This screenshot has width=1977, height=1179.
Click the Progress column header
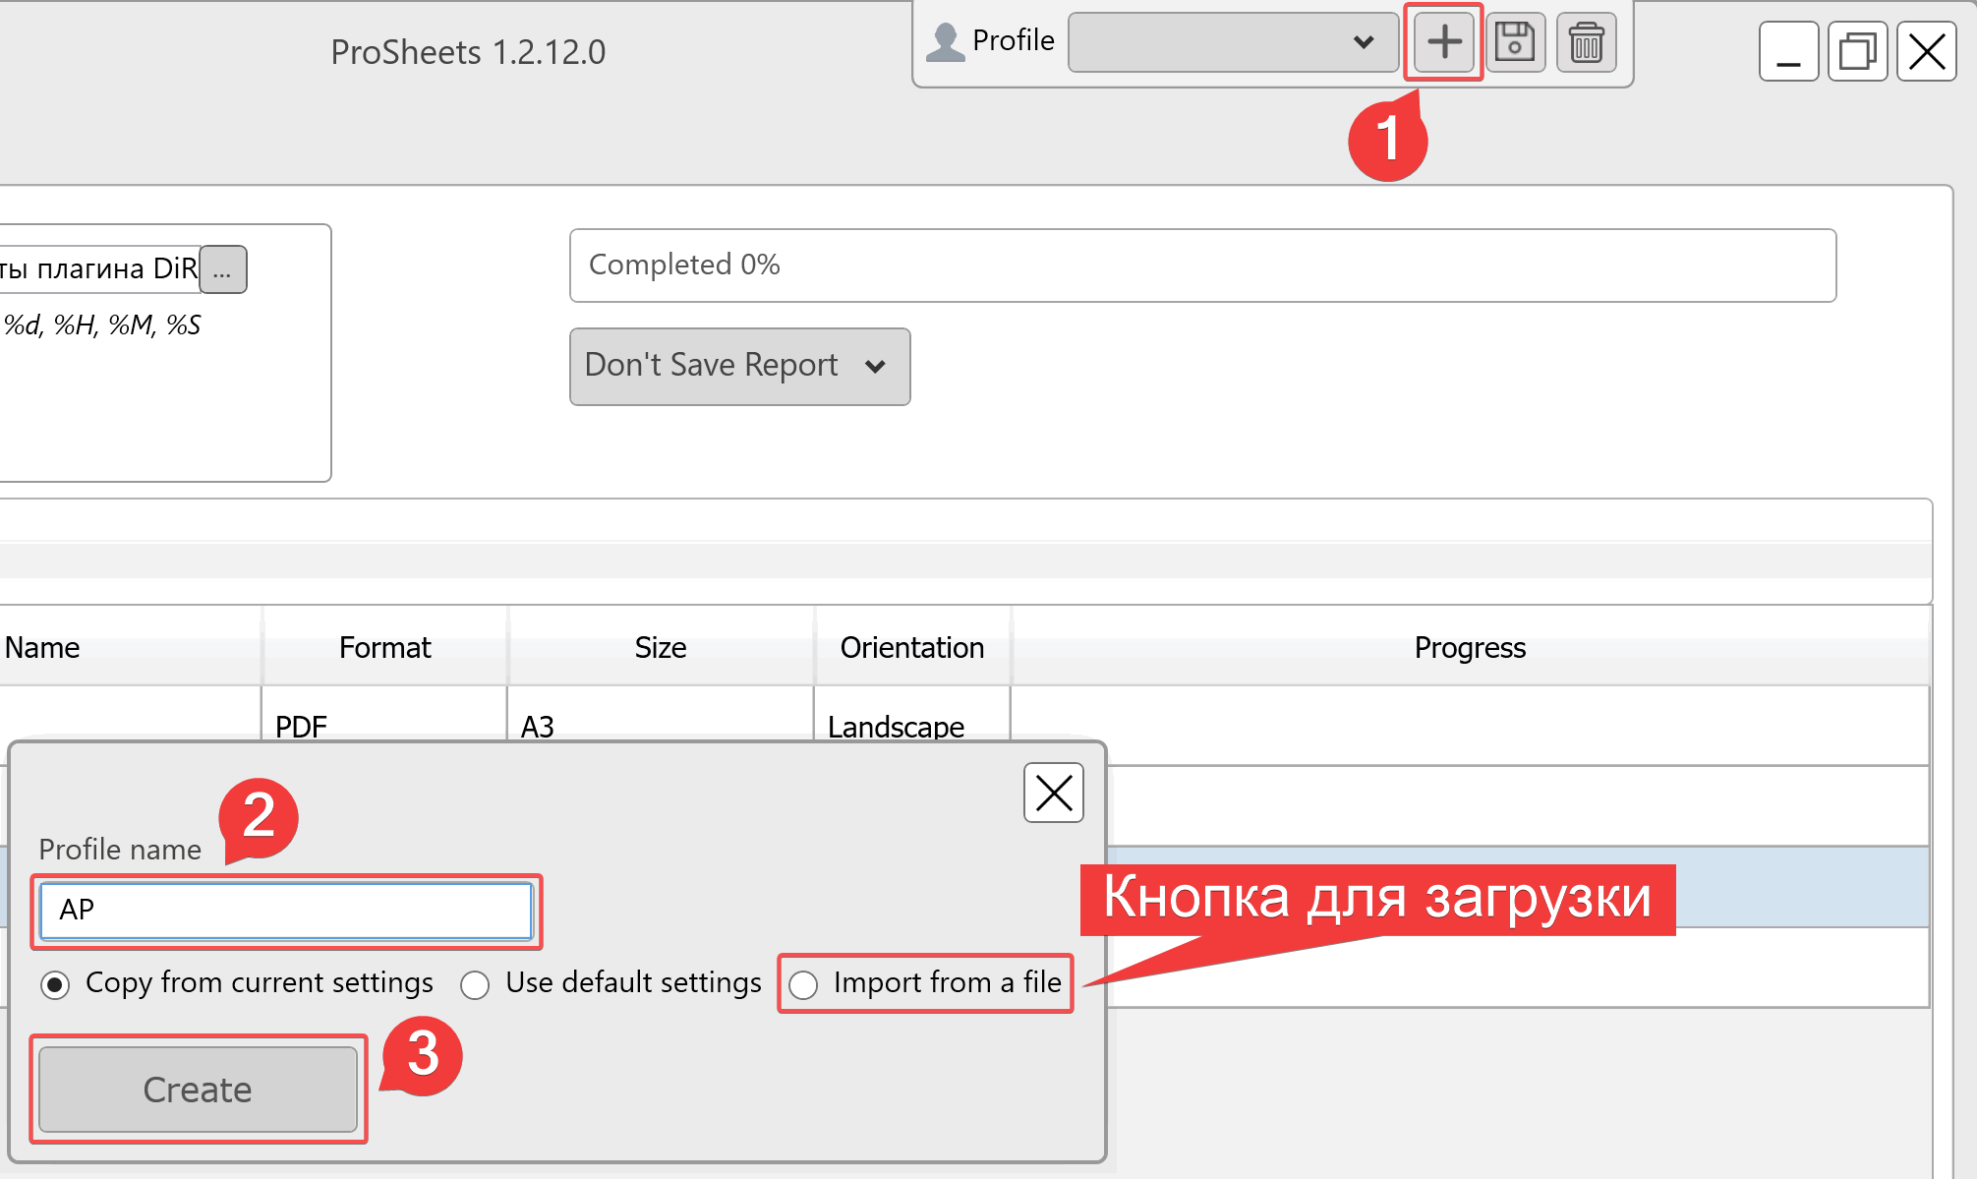click(1471, 648)
